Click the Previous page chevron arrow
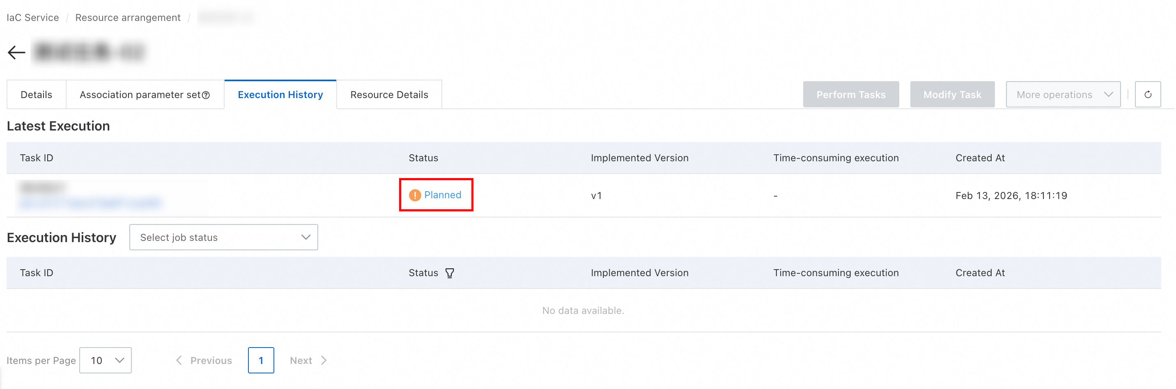This screenshot has width=1176, height=389. (179, 360)
